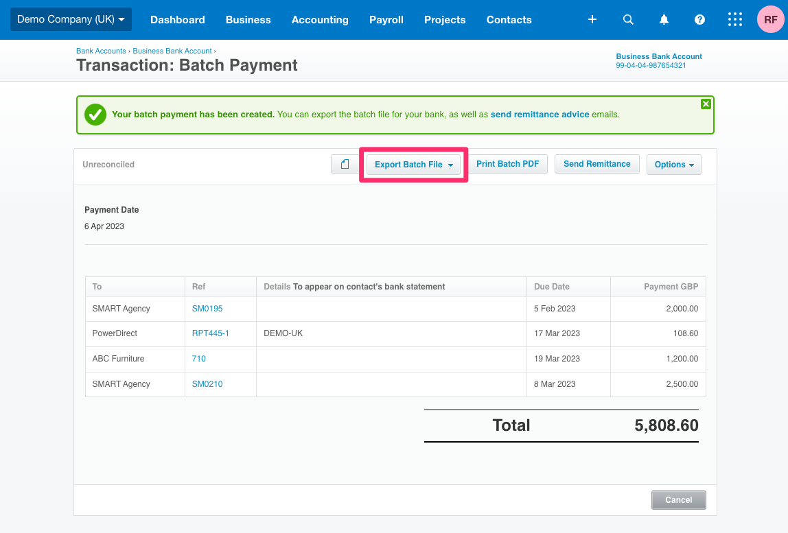This screenshot has height=533, width=788.
Task: Open the Contacts menu
Action: tap(509, 19)
